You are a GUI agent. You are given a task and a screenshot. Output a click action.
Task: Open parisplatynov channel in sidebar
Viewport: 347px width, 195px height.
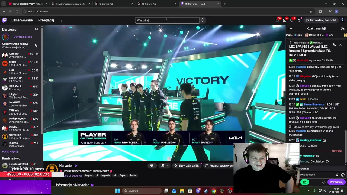coord(20,120)
